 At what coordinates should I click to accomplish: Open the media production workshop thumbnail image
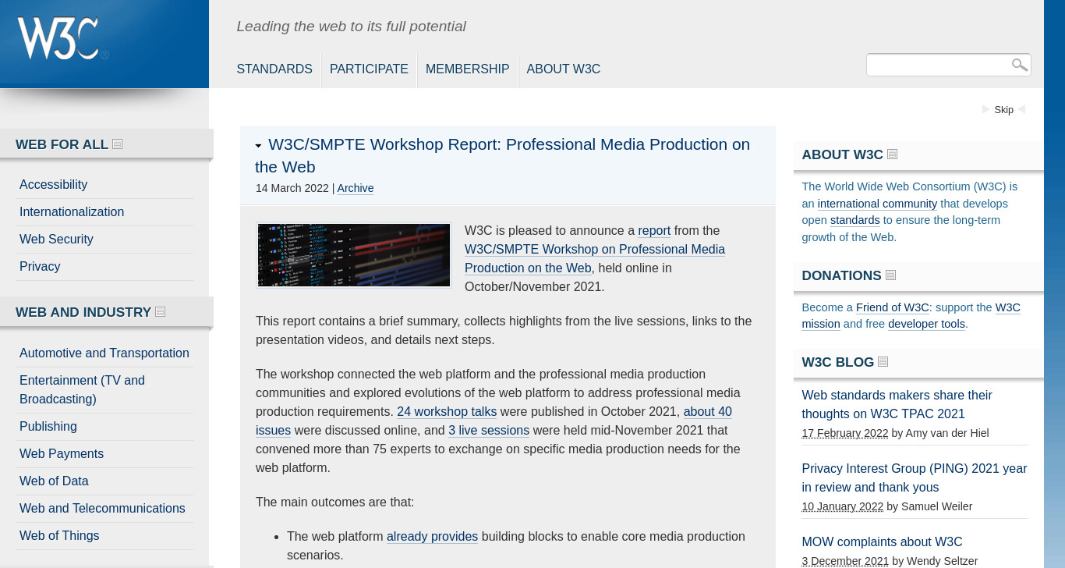coord(354,255)
